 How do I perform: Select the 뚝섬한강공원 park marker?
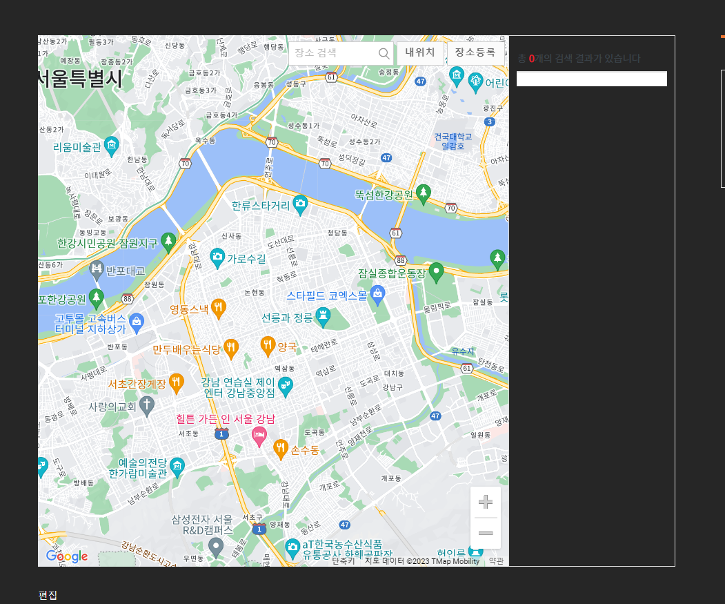(x=423, y=194)
